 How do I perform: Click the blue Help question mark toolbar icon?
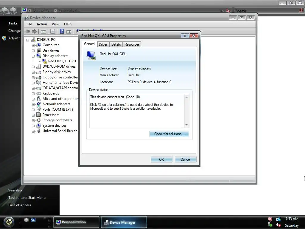pyautogui.click(x=62, y=31)
